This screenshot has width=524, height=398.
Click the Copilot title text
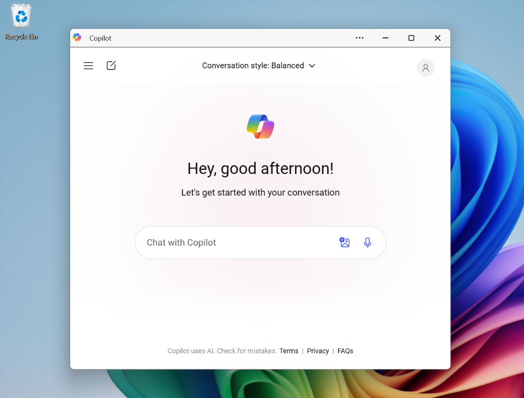coord(100,38)
